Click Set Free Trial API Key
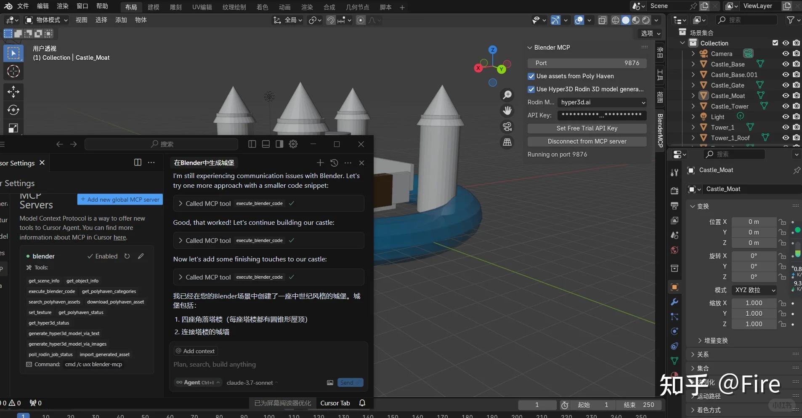This screenshot has height=418, width=802. point(587,128)
